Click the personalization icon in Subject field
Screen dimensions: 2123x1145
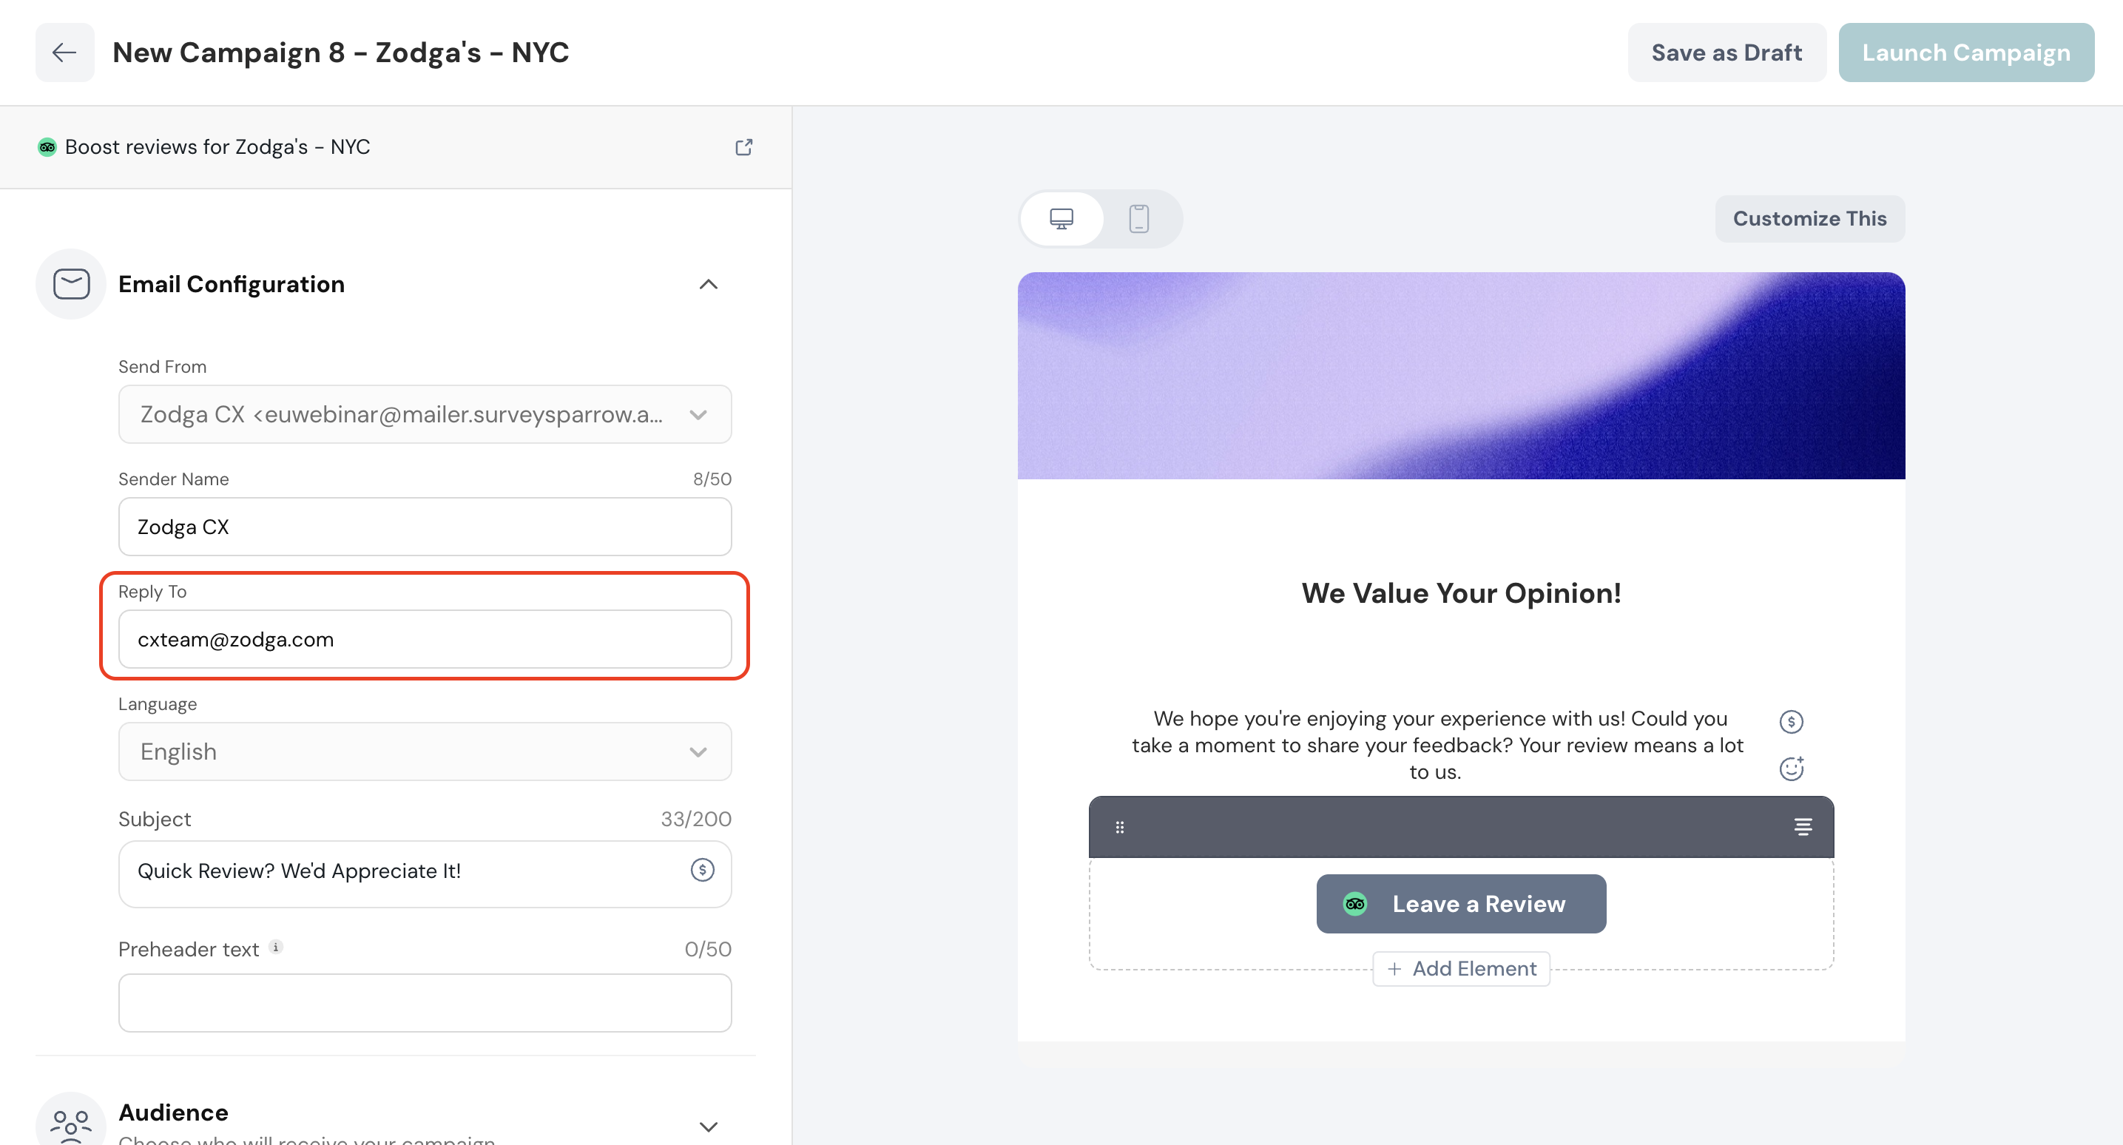pyautogui.click(x=702, y=870)
